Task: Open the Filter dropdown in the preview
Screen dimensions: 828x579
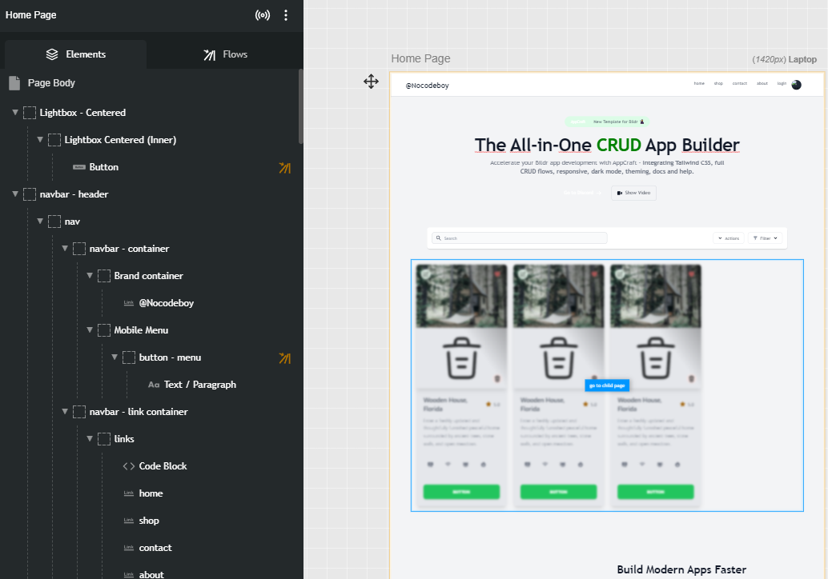Action: 766,238
